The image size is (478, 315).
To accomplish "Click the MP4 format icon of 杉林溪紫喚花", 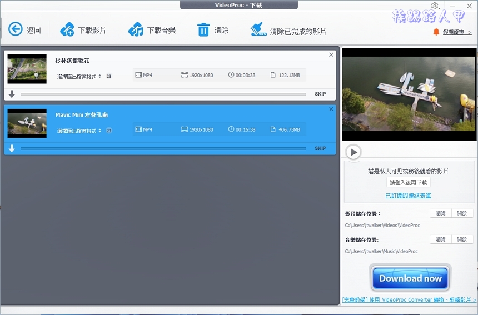I will tap(138, 75).
